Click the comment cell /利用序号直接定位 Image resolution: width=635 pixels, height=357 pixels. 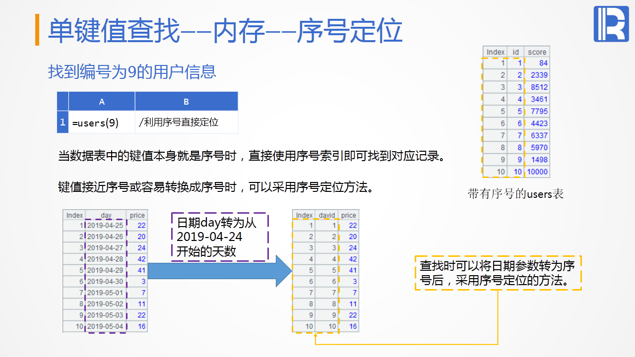tap(187, 122)
